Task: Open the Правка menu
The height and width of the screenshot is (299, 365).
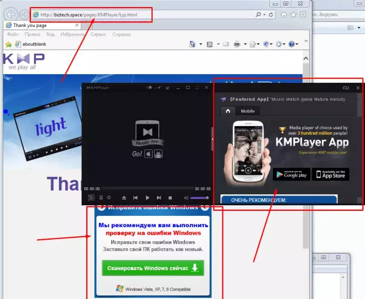Action: [x=32, y=34]
